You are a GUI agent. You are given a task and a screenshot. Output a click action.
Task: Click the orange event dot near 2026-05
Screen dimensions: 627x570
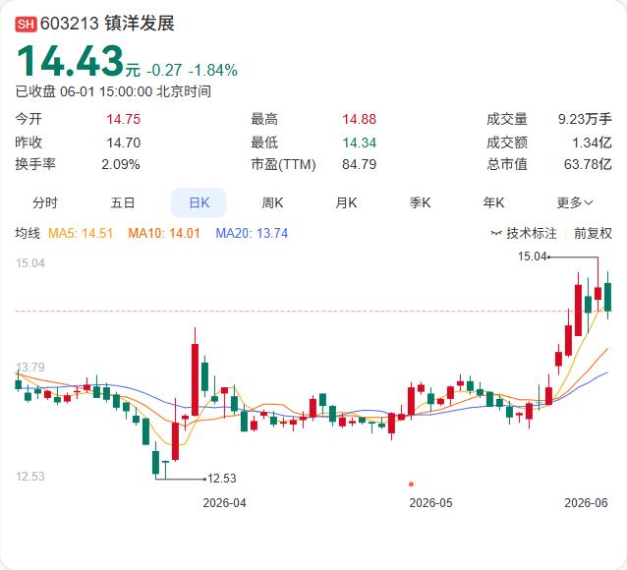coord(411,484)
